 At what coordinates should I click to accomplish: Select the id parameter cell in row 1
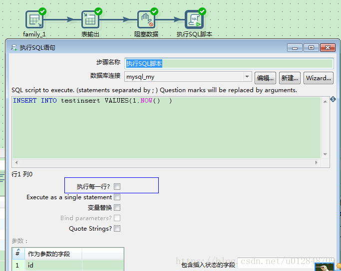53,265
